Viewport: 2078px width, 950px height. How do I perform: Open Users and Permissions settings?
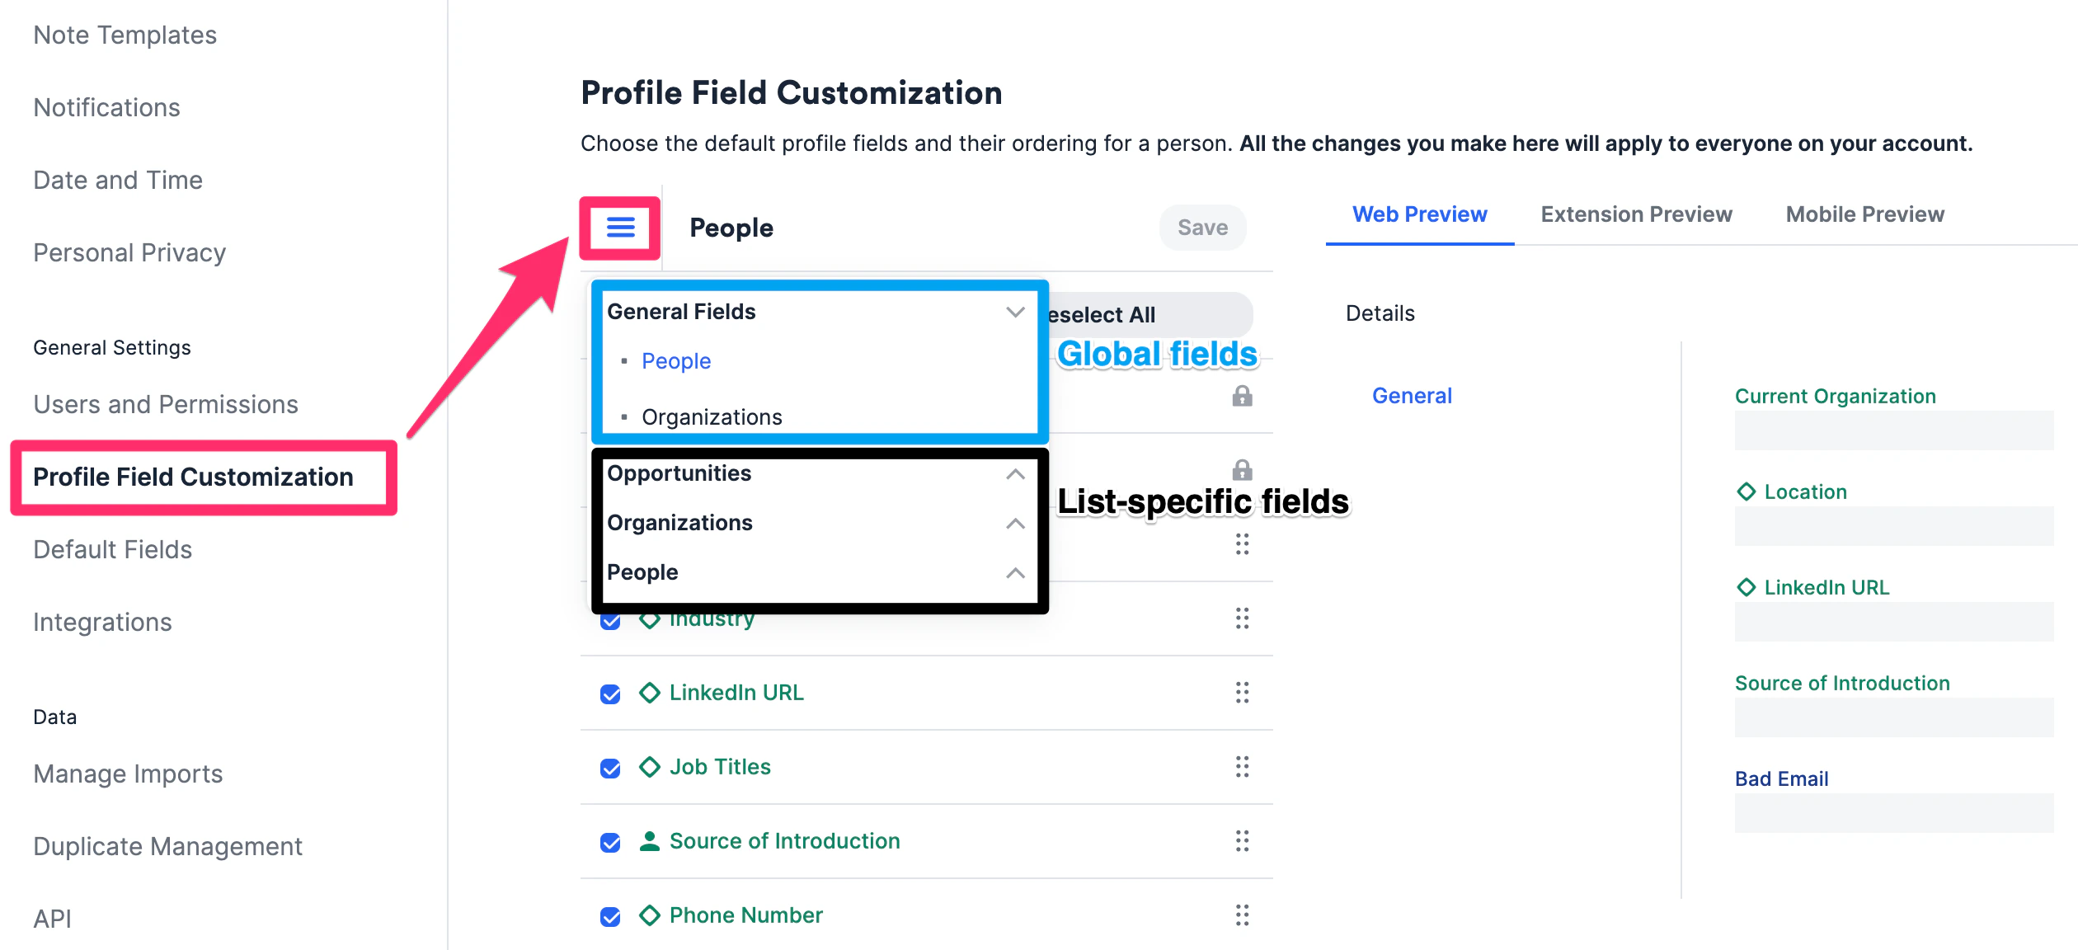pos(166,404)
